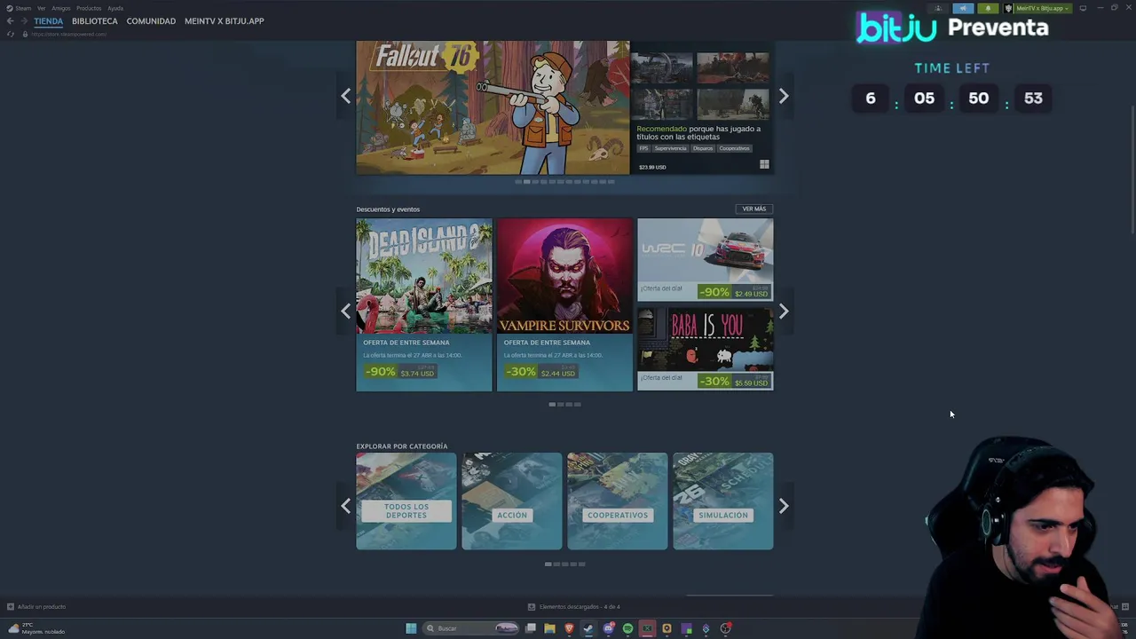Click the featured carousel page indicator dots

point(564,182)
